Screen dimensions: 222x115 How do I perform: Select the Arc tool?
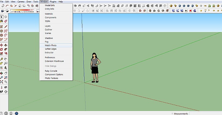pyautogui.click(x=6, y=35)
